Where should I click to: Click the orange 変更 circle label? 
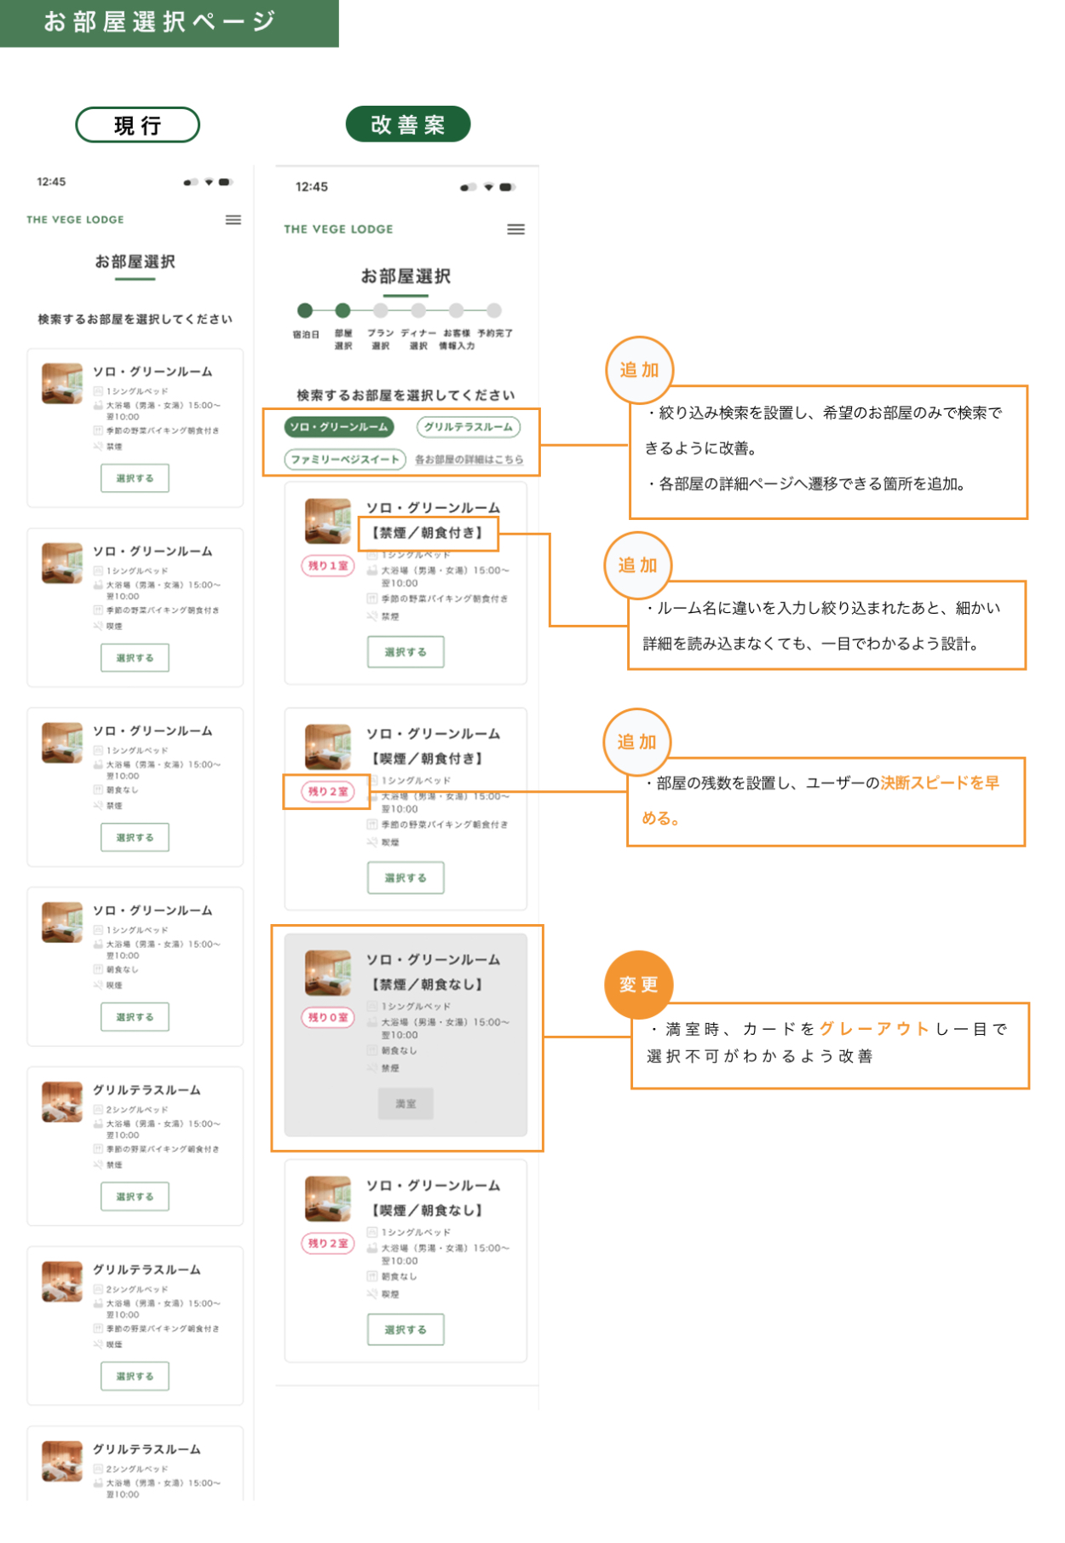click(x=638, y=985)
